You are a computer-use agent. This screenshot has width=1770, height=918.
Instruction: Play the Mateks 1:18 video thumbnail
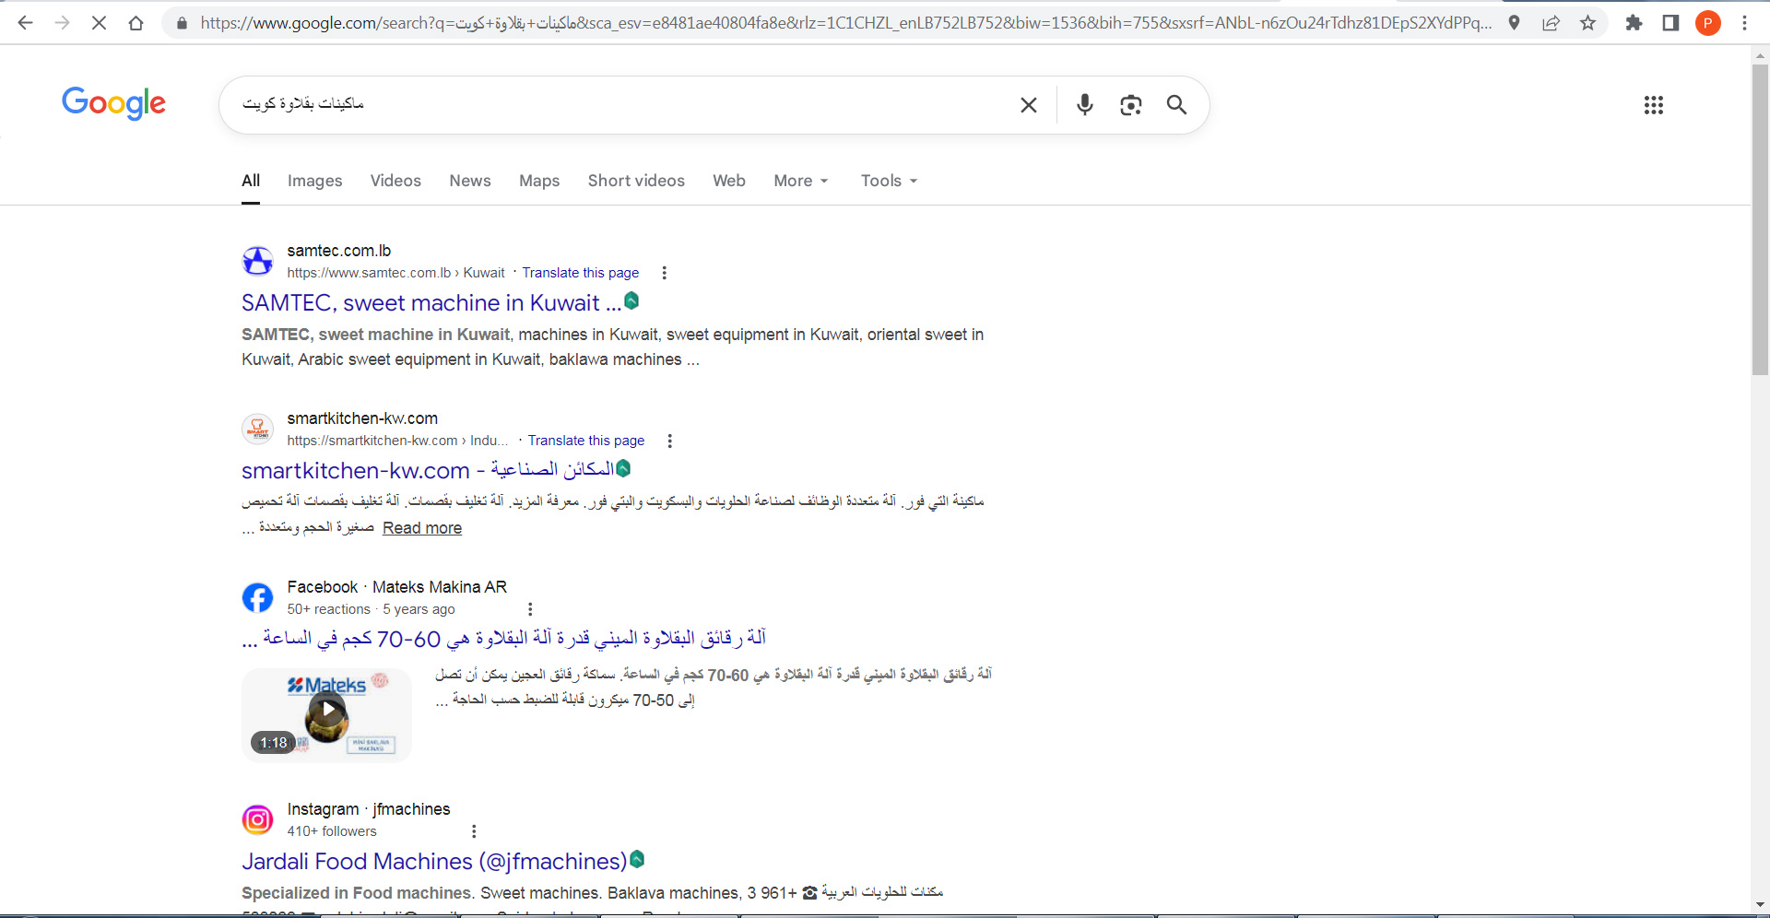point(326,714)
